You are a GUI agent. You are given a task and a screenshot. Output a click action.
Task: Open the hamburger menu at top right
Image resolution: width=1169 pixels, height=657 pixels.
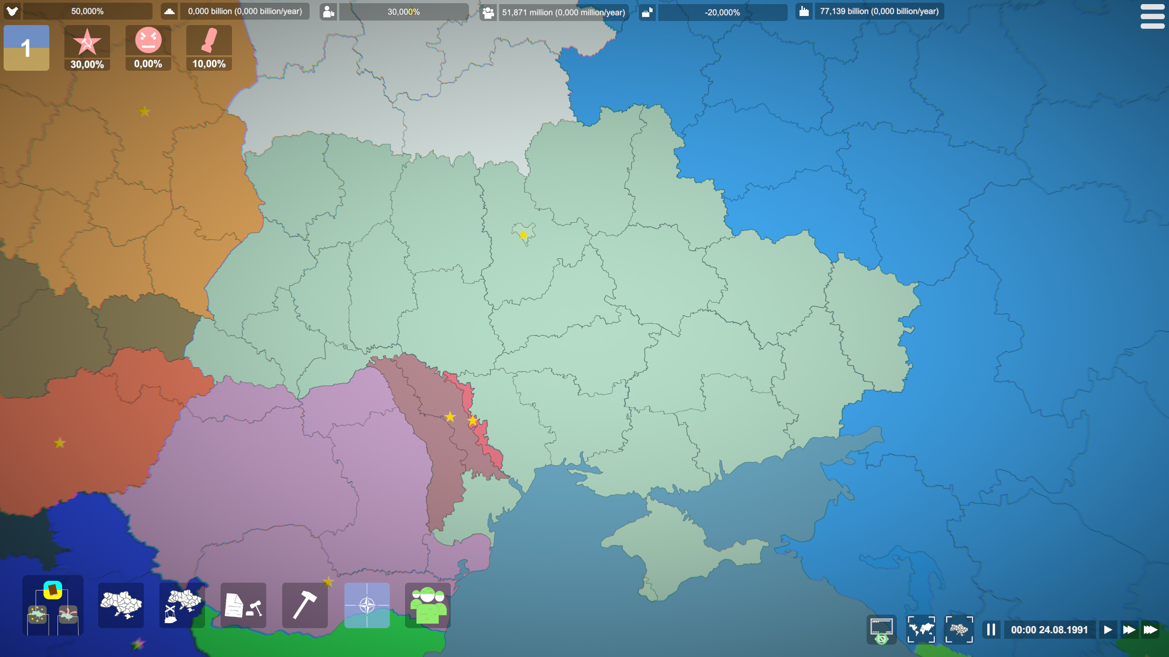pyautogui.click(x=1153, y=16)
